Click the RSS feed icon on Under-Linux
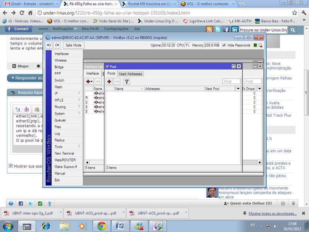The image size is (309, 232). [209, 29]
